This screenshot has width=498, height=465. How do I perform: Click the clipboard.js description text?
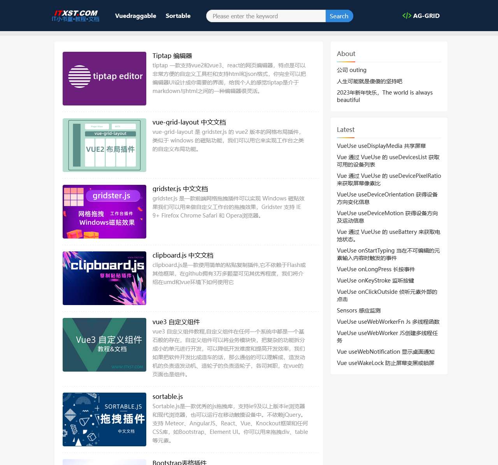[x=229, y=274]
